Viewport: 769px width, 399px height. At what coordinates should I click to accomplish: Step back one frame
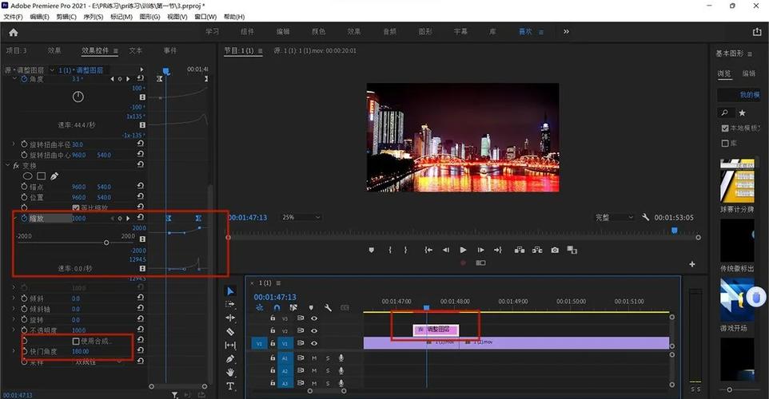pyautogui.click(x=446, y=250)
